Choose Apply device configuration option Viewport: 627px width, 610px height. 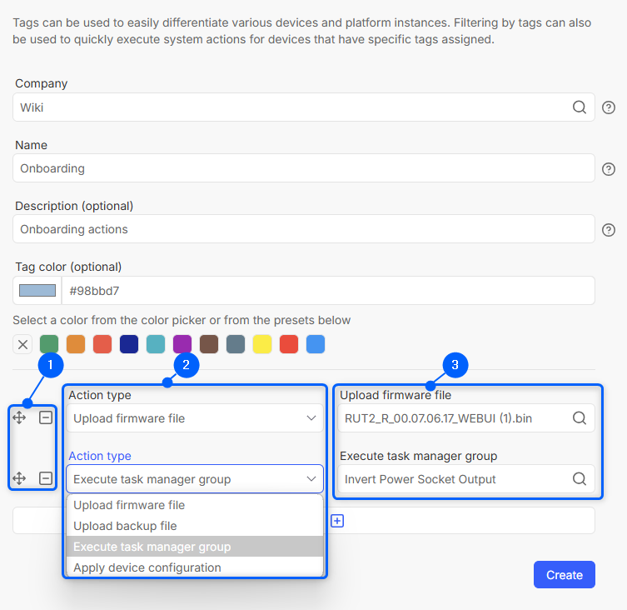147,567
